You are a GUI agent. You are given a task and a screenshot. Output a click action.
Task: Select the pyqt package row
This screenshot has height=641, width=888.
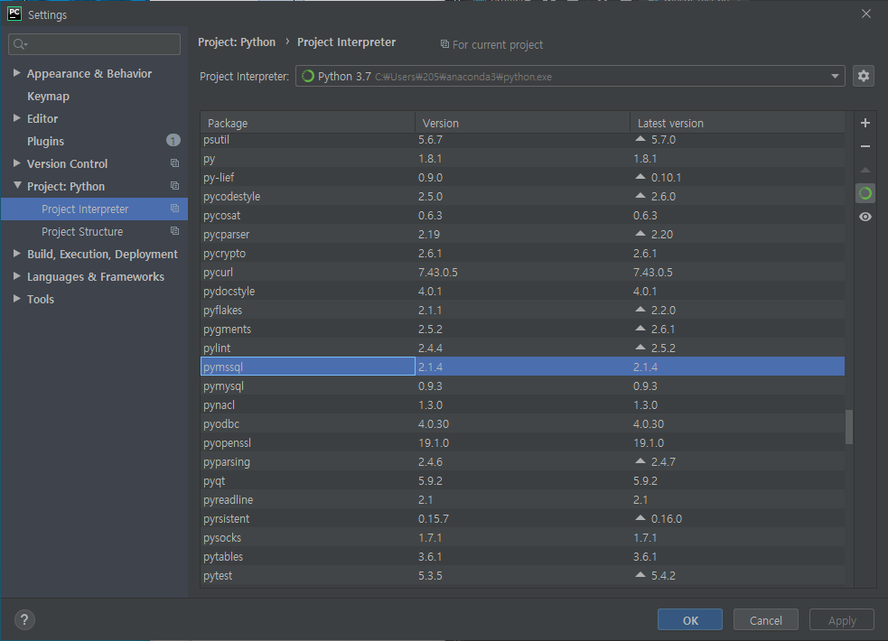click(522, 480)
